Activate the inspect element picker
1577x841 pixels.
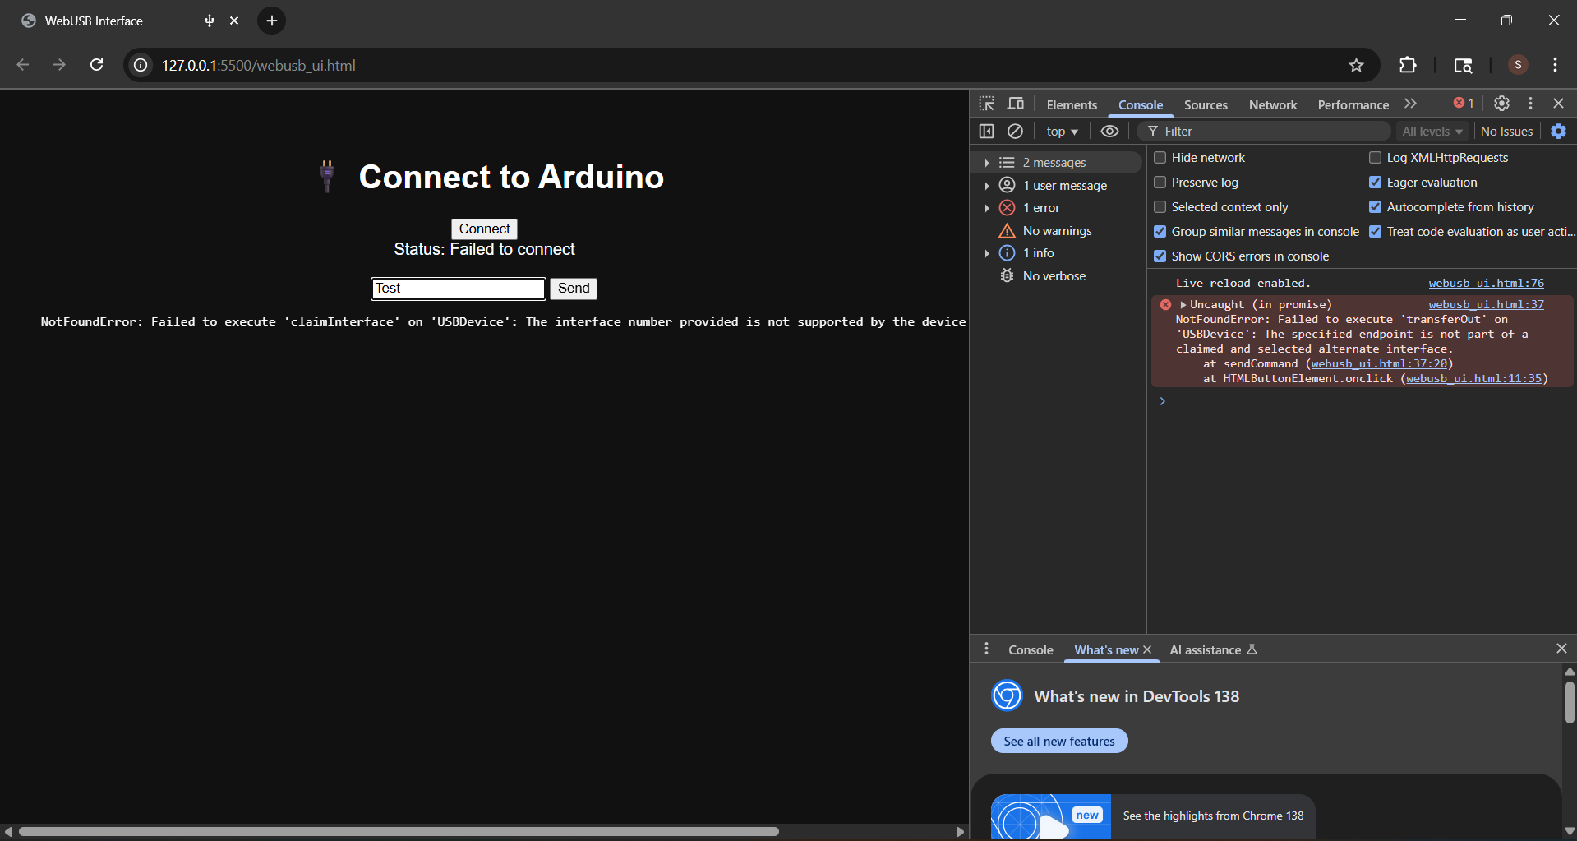coord(987,104)
